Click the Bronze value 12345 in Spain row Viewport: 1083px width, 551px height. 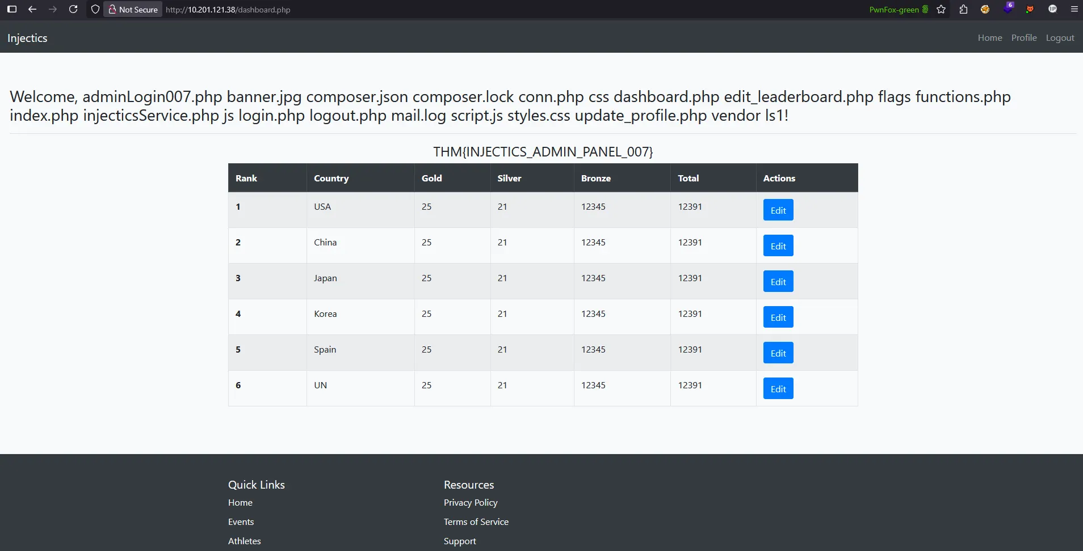(593, 349)
